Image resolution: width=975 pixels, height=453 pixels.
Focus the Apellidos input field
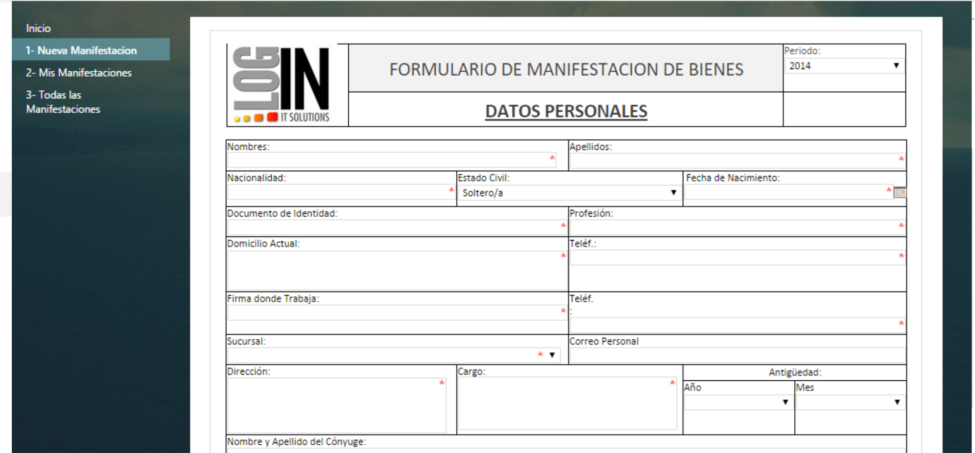[x=737, y=161]
